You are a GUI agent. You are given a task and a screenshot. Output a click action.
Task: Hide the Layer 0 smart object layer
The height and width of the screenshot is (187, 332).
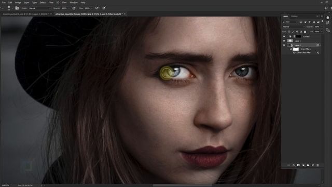pos(284,45)
